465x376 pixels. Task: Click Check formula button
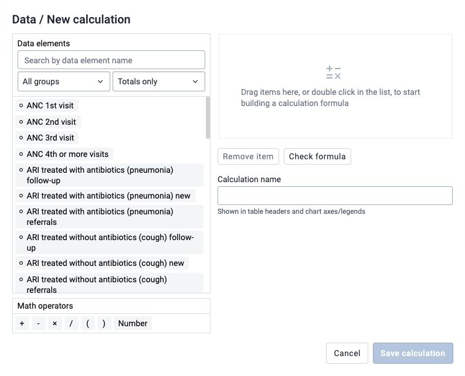(x=317, y=156)
